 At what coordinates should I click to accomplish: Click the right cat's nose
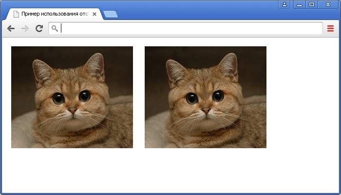point(206,110)
